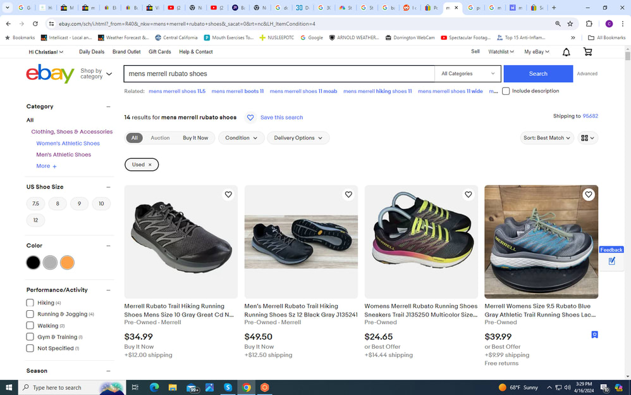Viewport: 631px width, 395px height.
Task: Open Gift Cards
Action: (160, 52)
